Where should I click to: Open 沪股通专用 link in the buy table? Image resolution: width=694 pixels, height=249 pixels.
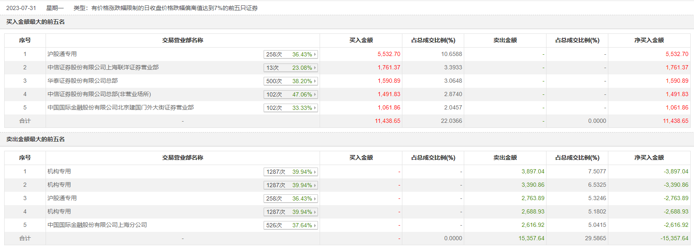coord(62,54)
